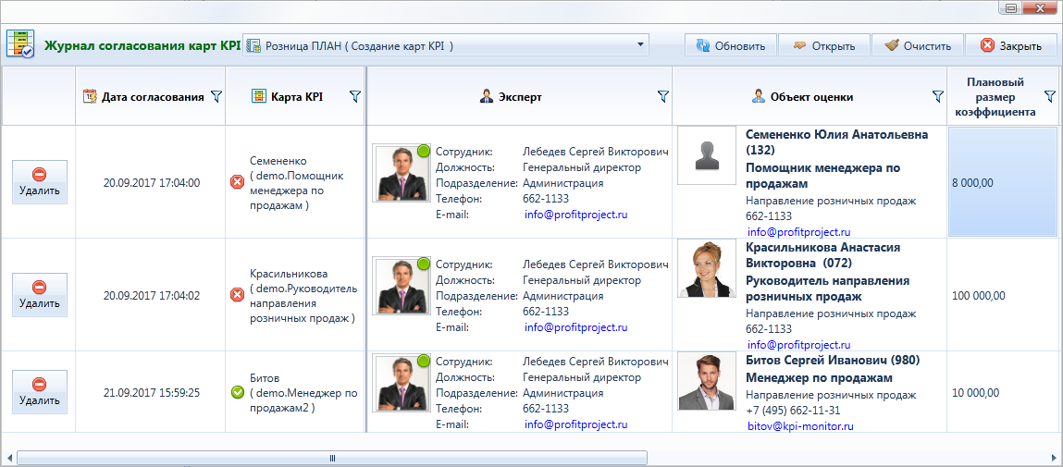This screenshot has height=467, width=1063.
Task: Click the name Битов Сергей Иванович (980)
Action: point(833,360)
